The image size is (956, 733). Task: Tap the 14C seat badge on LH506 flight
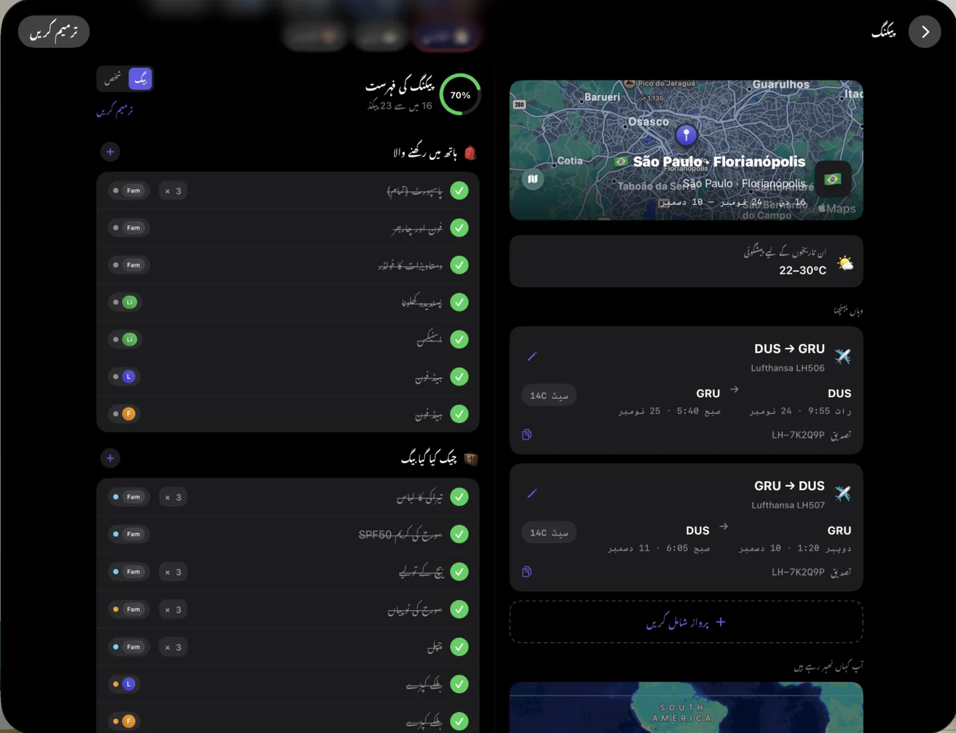[x=549, y=395]
